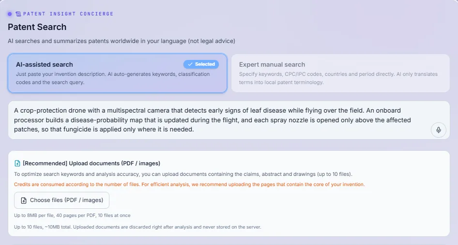Image resolution: width=458 pixels, height=245 pixels.
Task: Click the orange credits consumption warning text
Action: pyautogui.click(x=189, y=184)
